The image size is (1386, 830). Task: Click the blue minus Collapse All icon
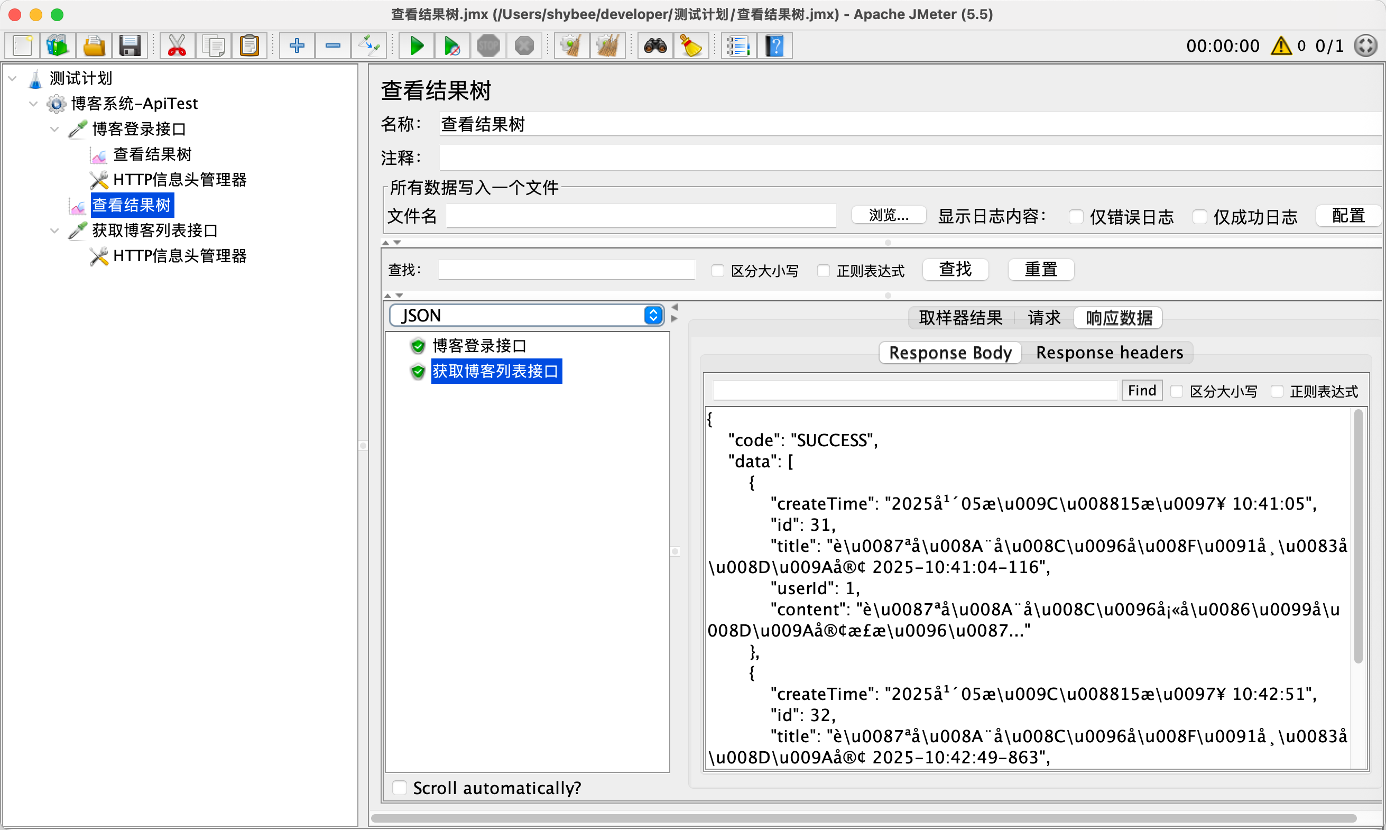332,46
